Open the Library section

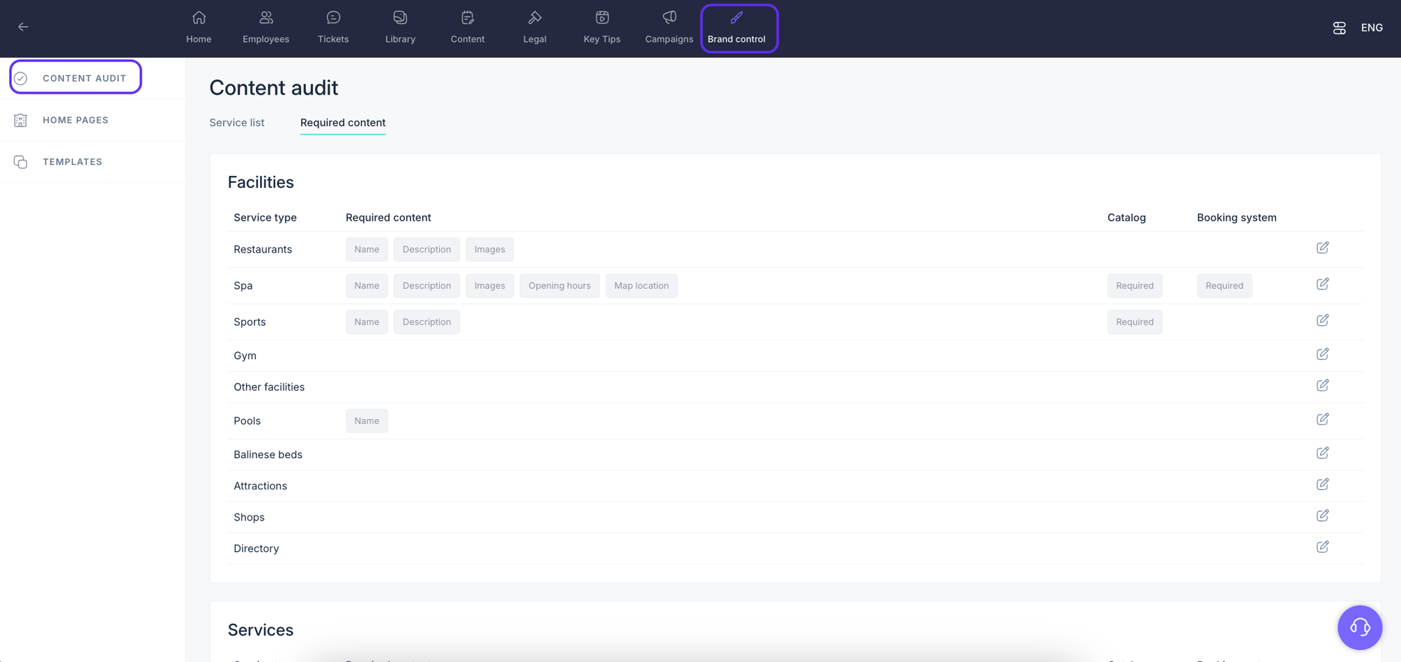[400, 28]
